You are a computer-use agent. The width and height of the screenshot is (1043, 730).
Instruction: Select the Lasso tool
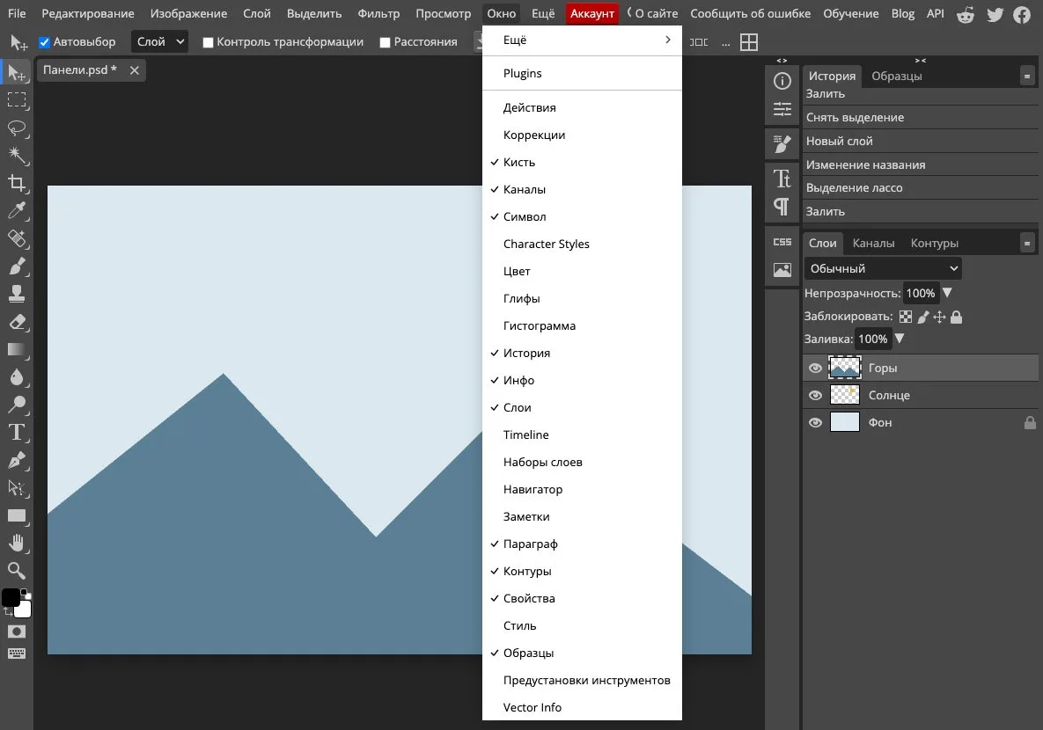click(x=17, y=128)
